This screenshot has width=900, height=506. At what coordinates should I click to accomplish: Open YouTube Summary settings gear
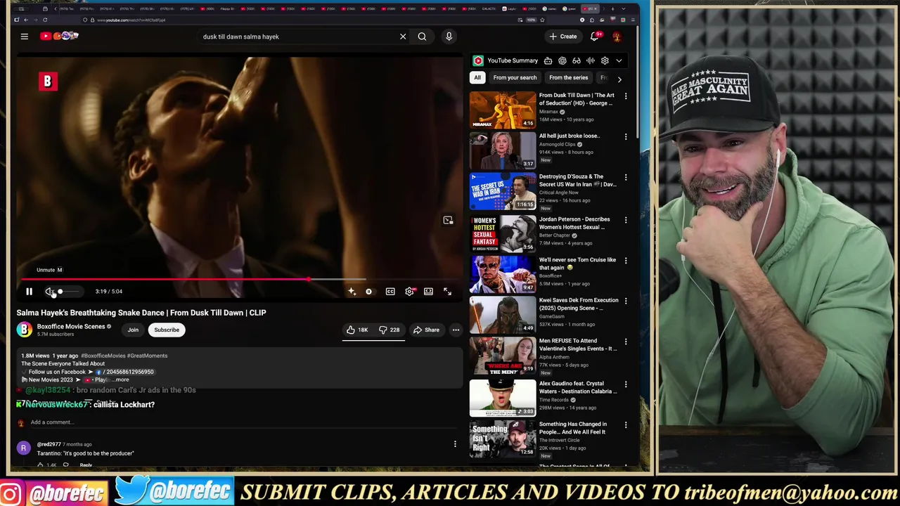coord(605,60)
